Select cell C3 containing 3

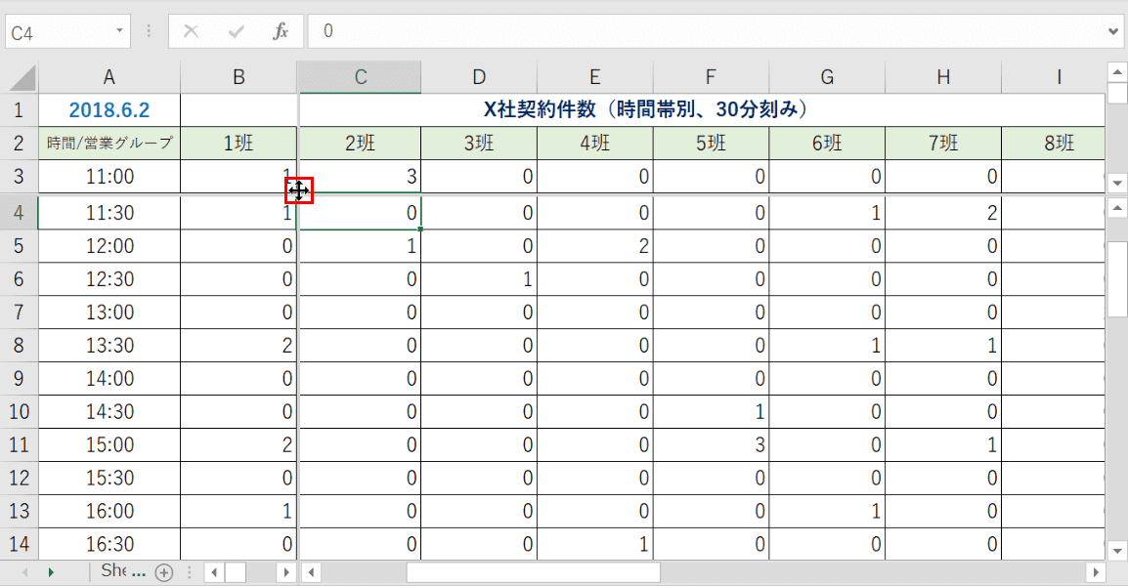(361, 176)
